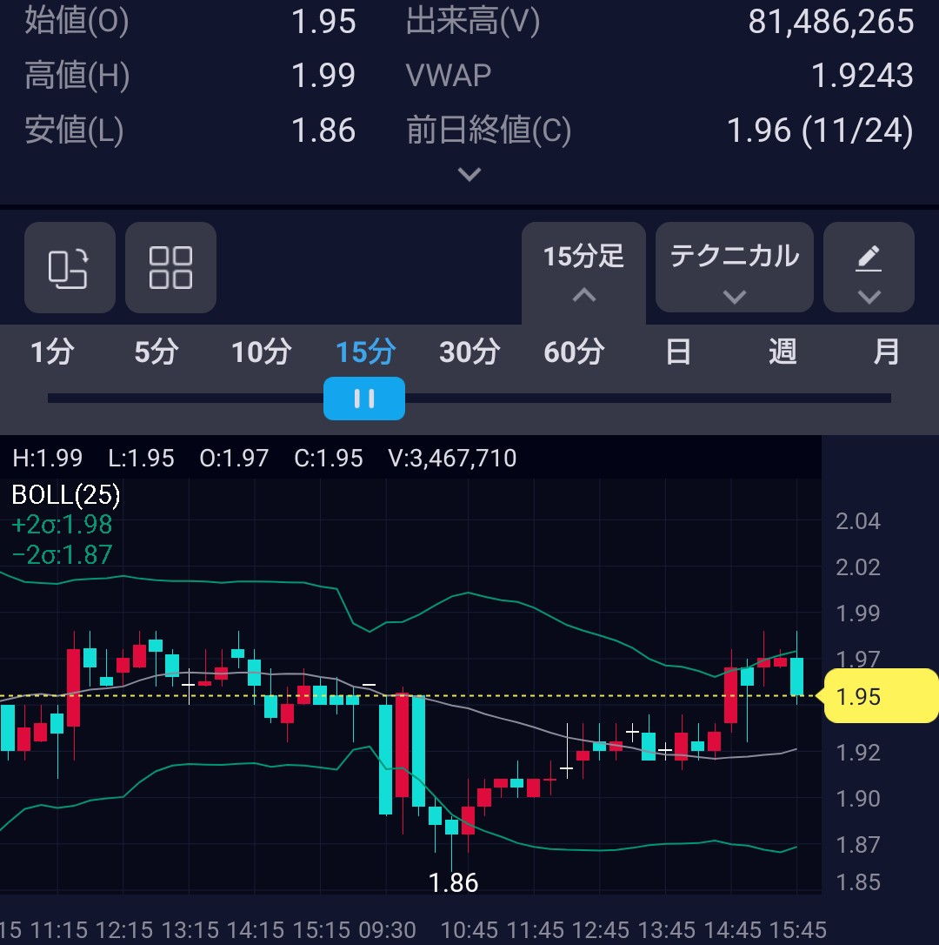Image resolution: width=939 pixels, height=945 pixels.
Task: Open the multi-chart grid layout icon
Action: coord(170,267)
